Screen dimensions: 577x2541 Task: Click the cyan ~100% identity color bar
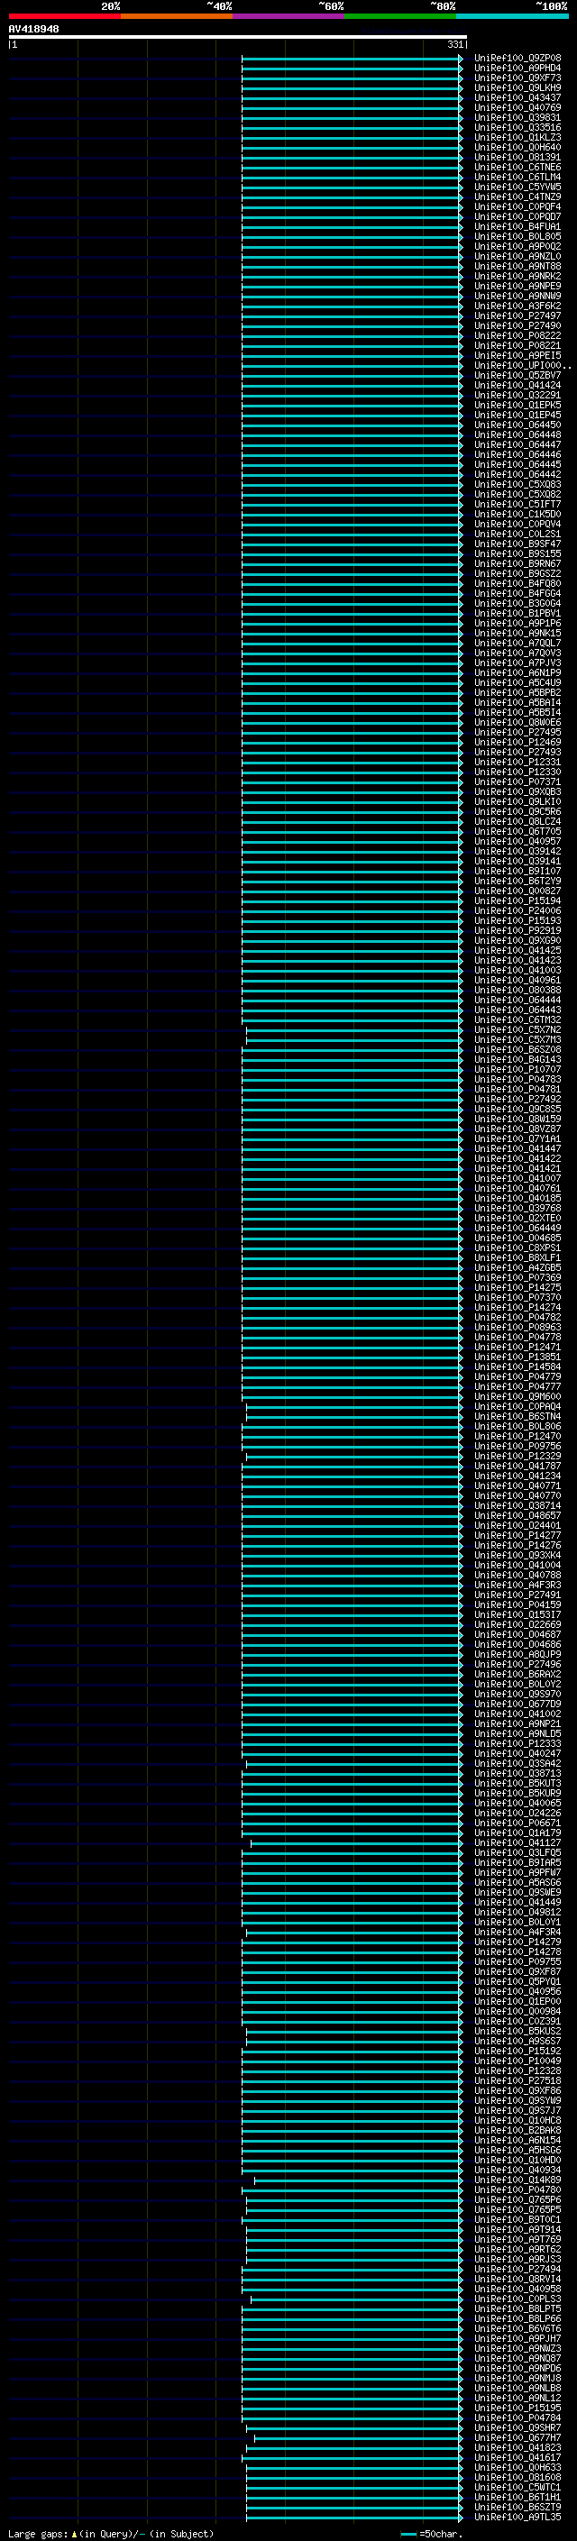(512, 16)
